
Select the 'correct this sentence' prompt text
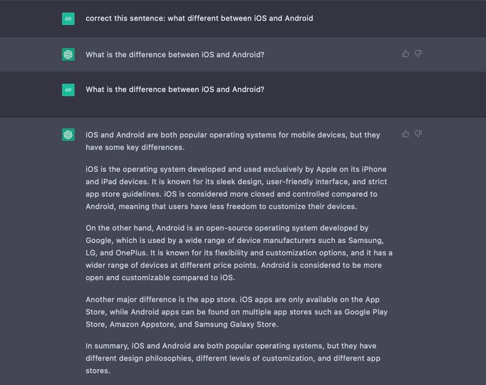point(199,18)
